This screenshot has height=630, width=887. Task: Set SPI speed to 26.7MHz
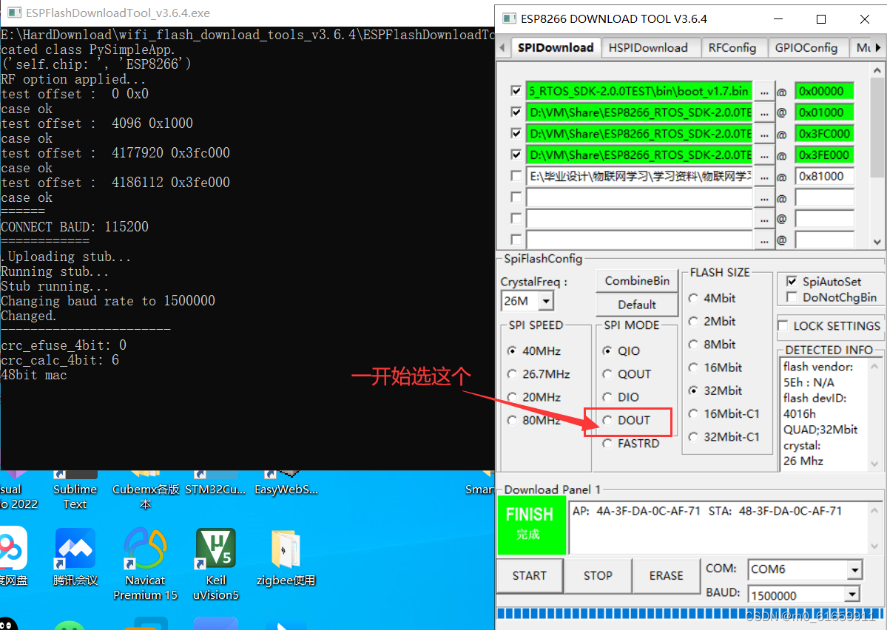pyautogui.click(x=513, y=374)
